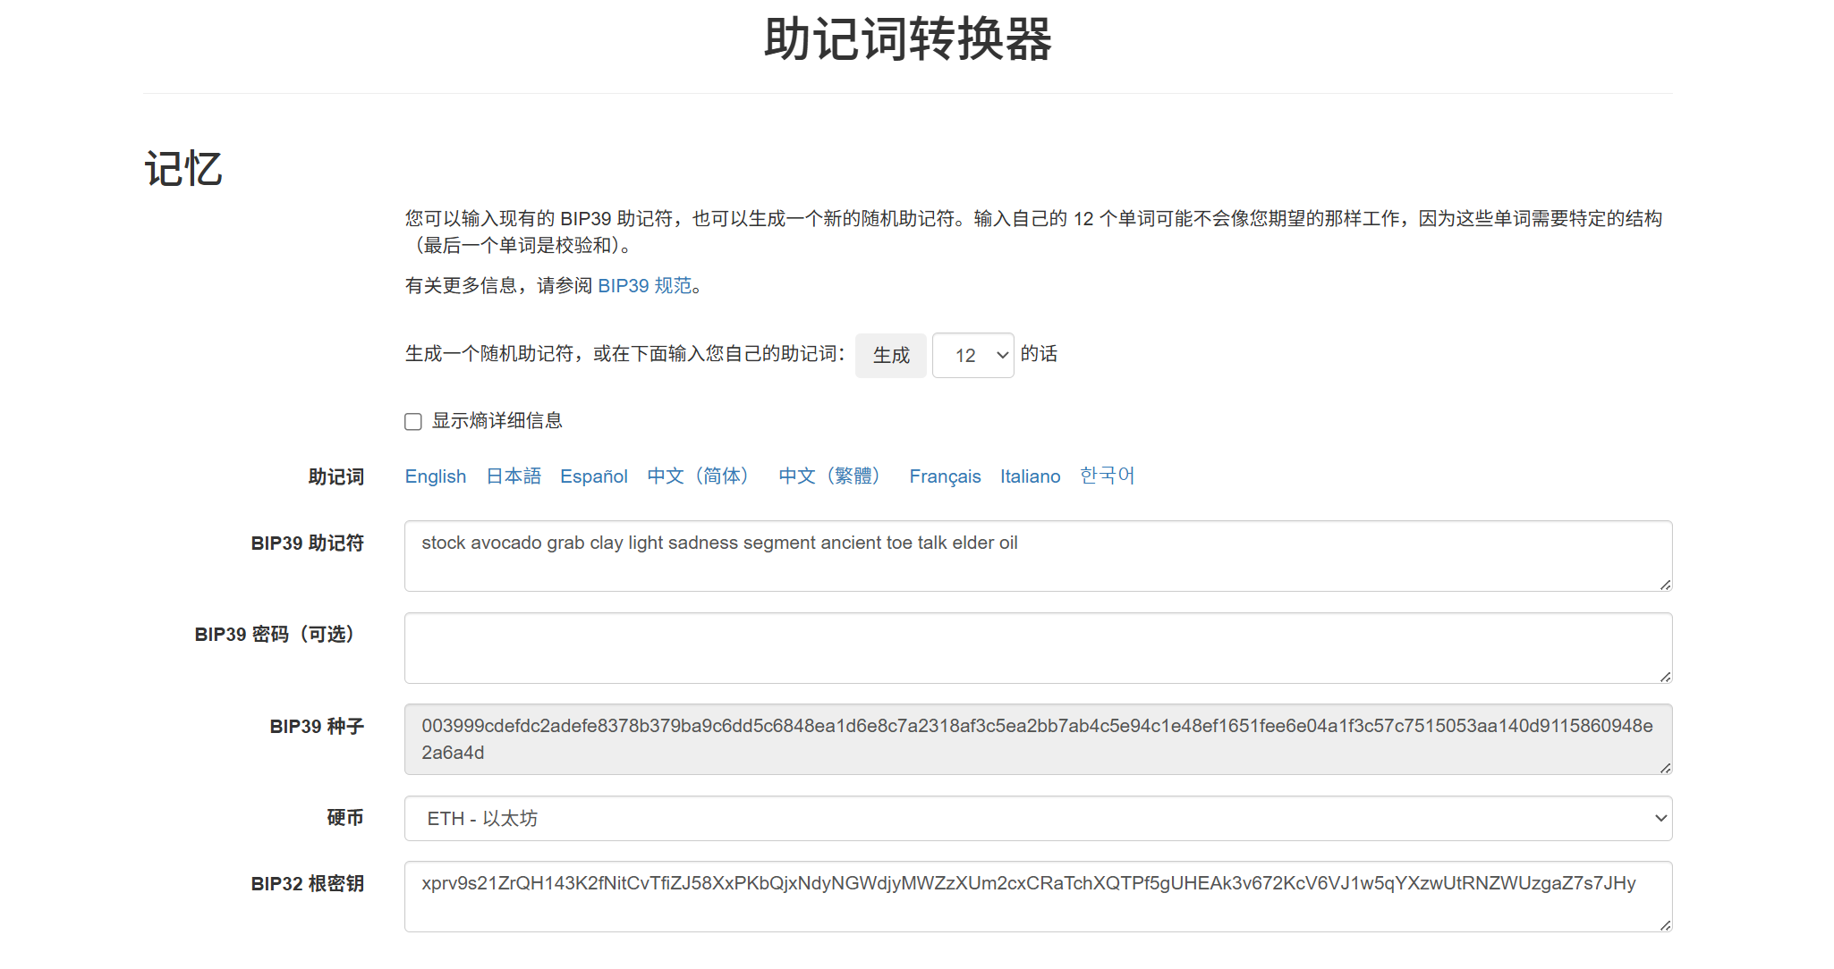
Task: Expand the 硬币 ETH coin dropdown
Action: [1038, 819]
